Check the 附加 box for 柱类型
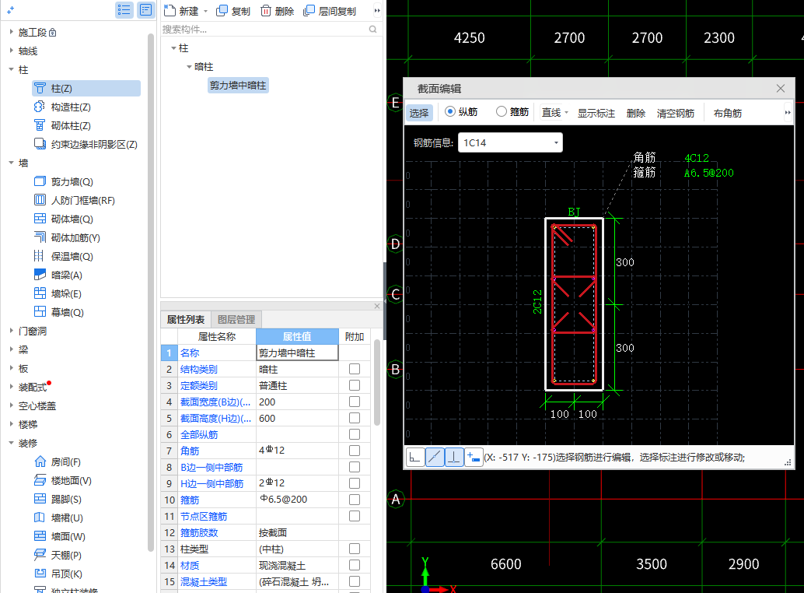 pyautogui.click(x=355, y=549)
